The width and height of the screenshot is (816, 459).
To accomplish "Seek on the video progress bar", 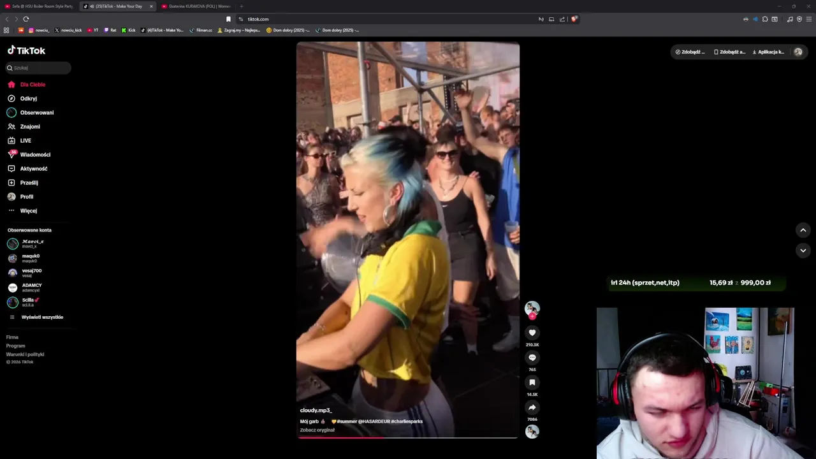I will (x=408, y=437).
